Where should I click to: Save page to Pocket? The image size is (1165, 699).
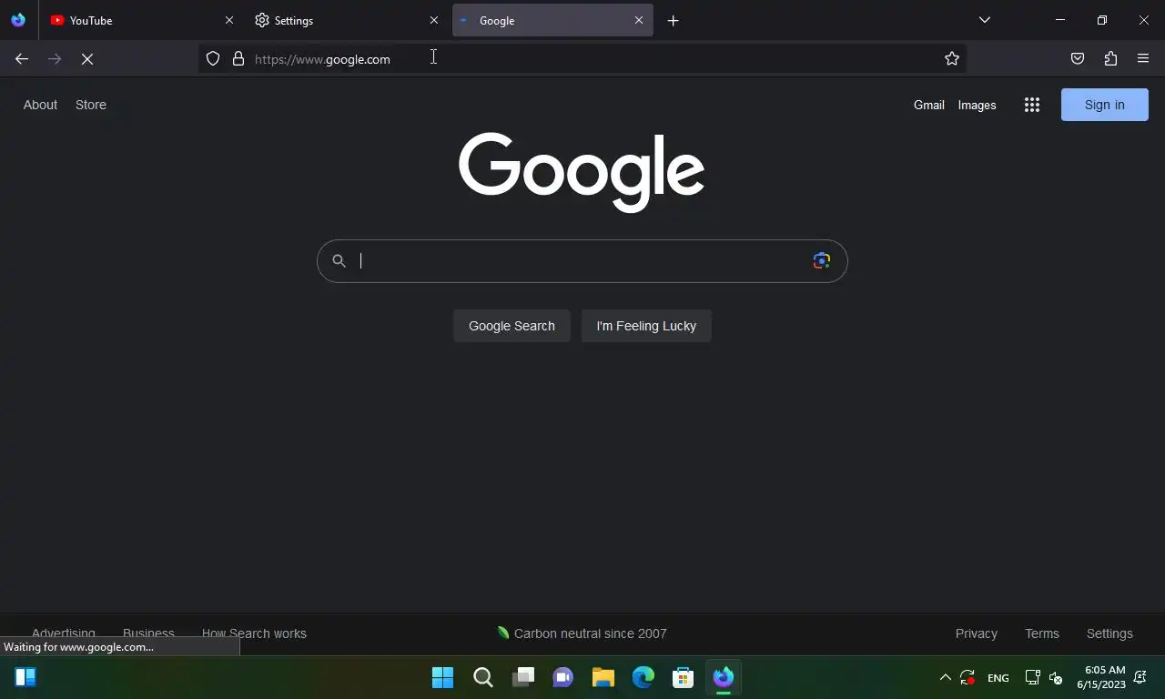[x=1078, y=59]
